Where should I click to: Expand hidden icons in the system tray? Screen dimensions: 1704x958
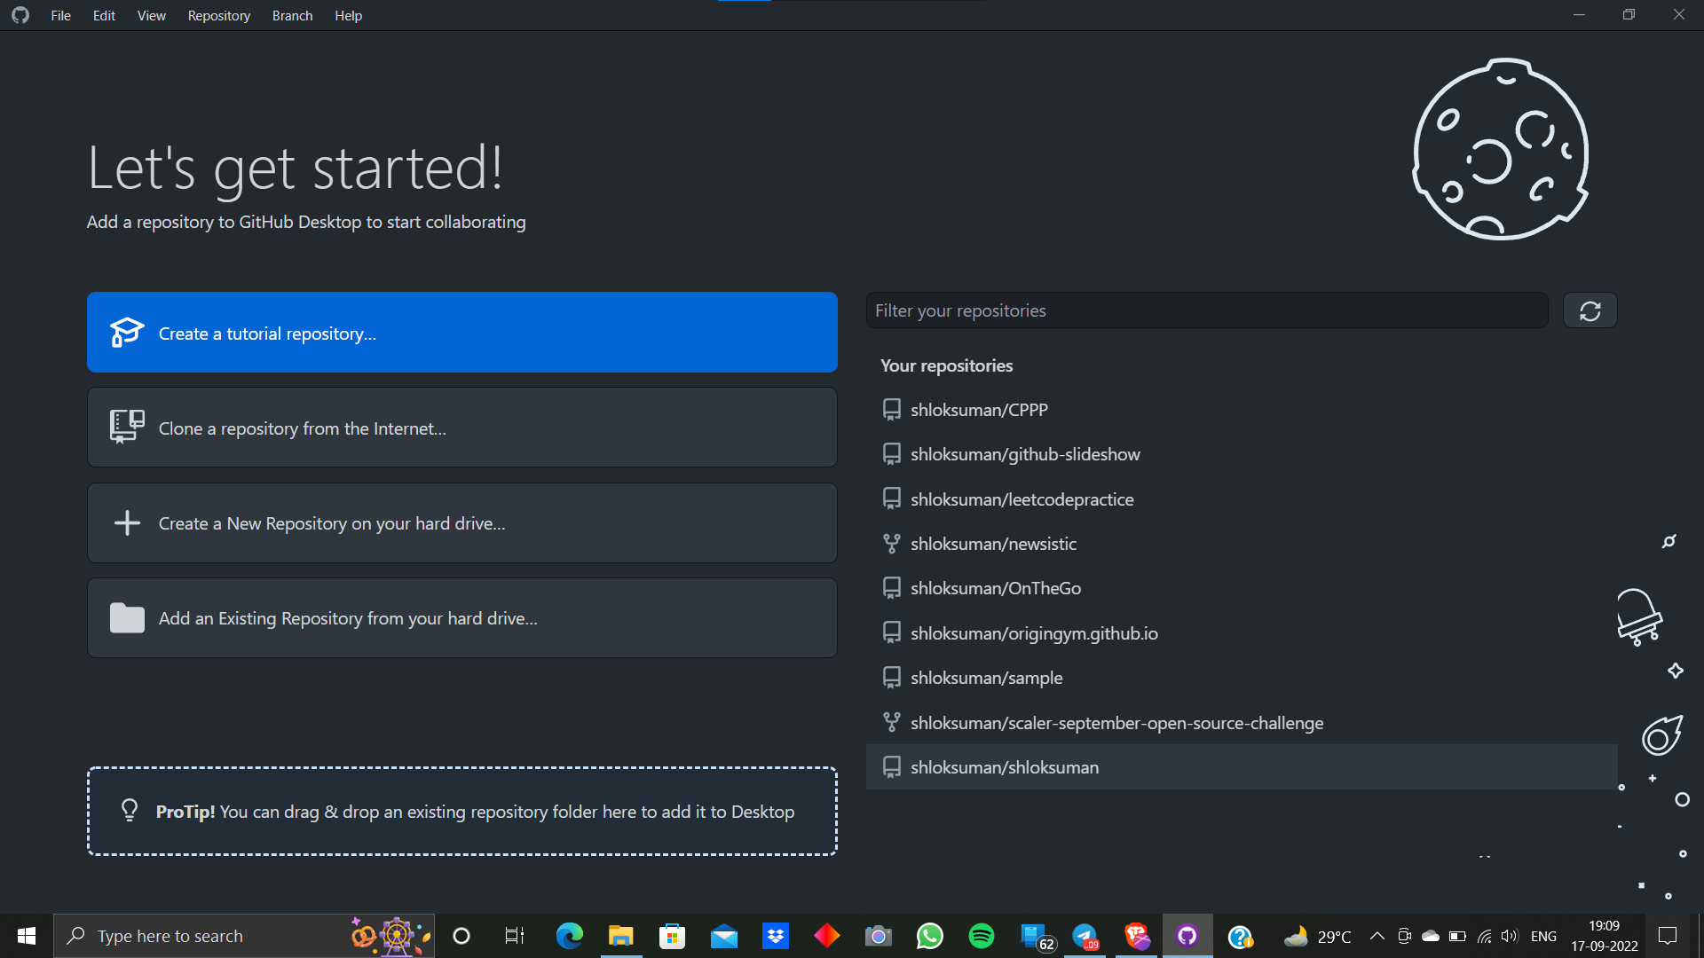(1377, 935)
